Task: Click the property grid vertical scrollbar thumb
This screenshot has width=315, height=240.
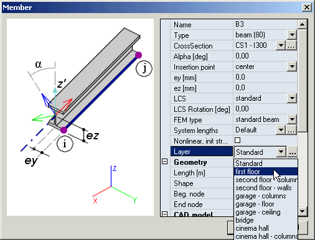Action: 302,80
